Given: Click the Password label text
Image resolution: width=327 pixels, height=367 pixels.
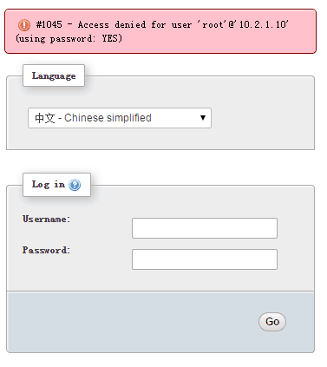Looking at the screenshot, I should coord(46,250).
